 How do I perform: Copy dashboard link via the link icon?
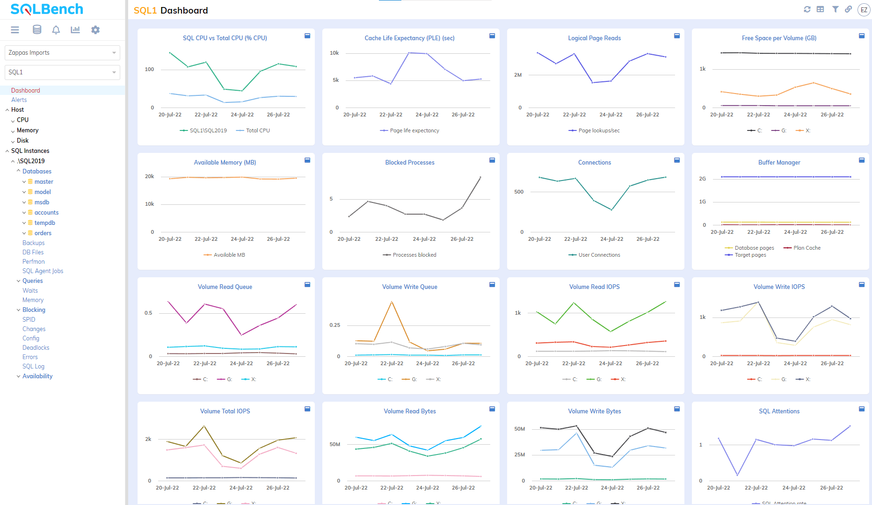pyautogui.click(x=848, y=9)
